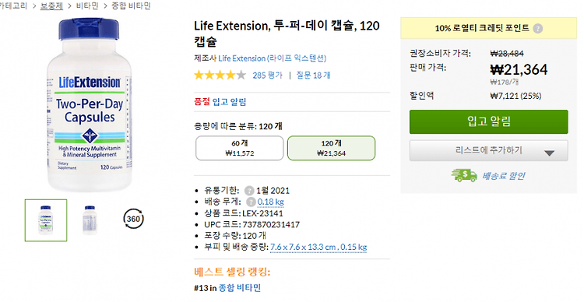584x302 pixels.
Task: Click the help icon beside 배송 무게
Action: [x=251, y=202]
